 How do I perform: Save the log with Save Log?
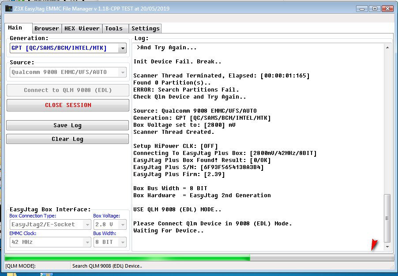68,125
